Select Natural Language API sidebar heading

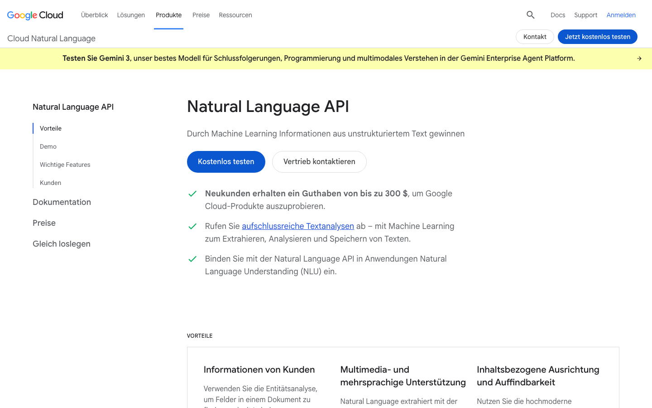[x=73, y=107]
